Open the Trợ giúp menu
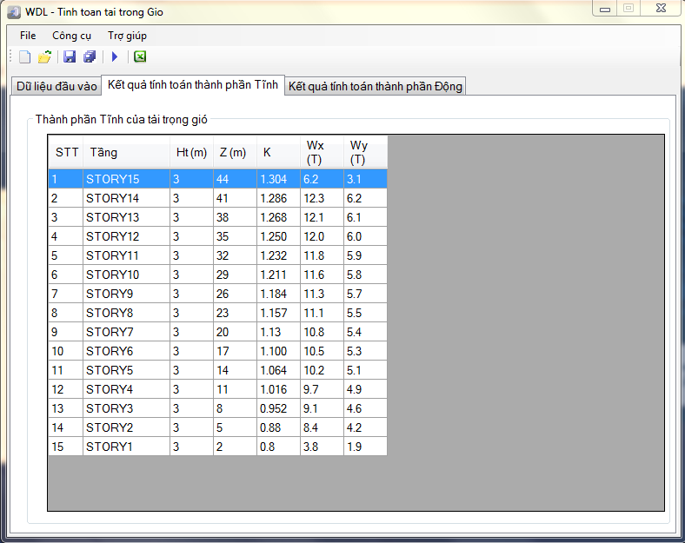This screenshot has width=685, height=543. point(127,36)
